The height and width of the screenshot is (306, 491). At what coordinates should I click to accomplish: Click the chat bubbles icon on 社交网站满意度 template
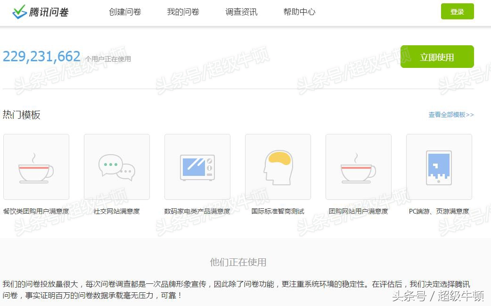tap(116, 165)
